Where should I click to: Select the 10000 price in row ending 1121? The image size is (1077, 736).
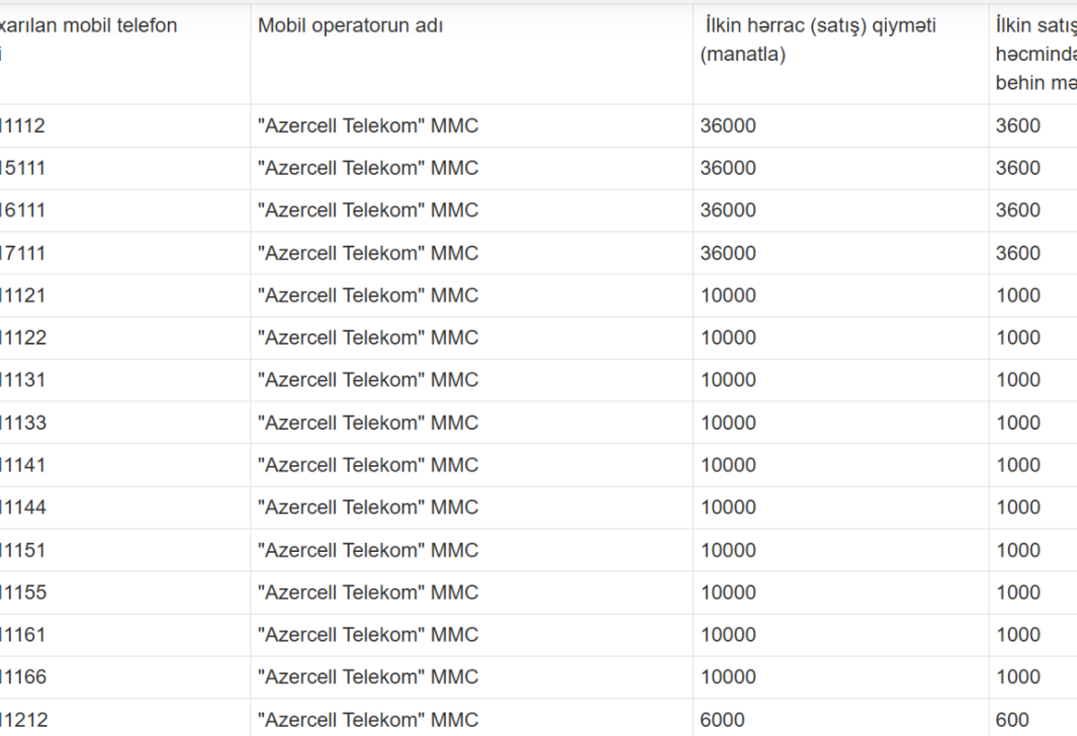click(x=728, y=295)
